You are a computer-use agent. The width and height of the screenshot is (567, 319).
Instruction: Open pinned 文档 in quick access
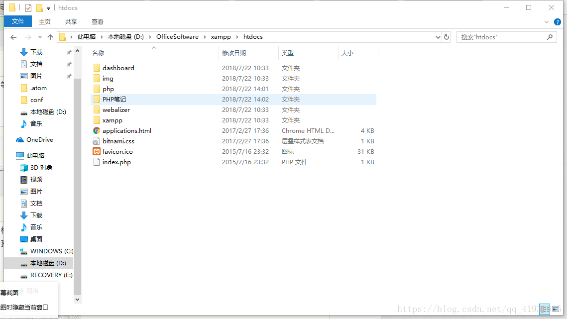[36, 64]
